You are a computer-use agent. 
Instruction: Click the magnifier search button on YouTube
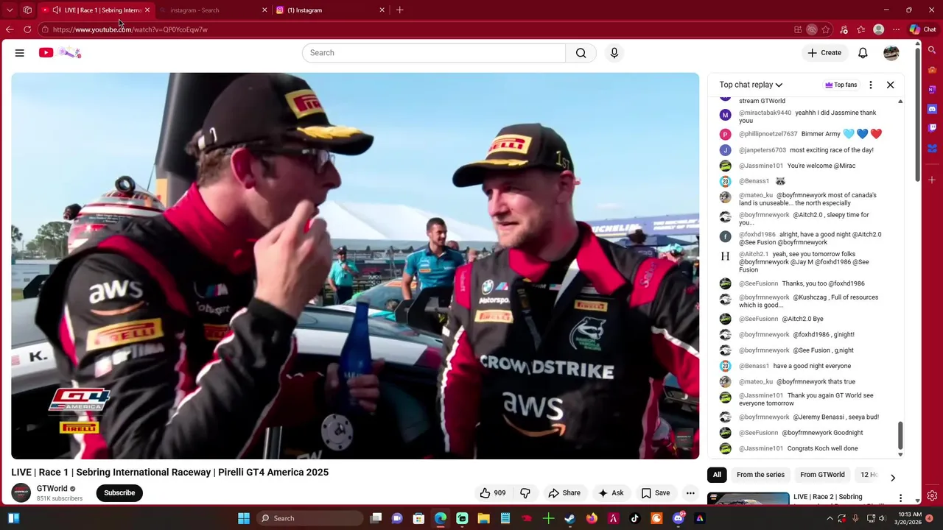pos(581,53)
